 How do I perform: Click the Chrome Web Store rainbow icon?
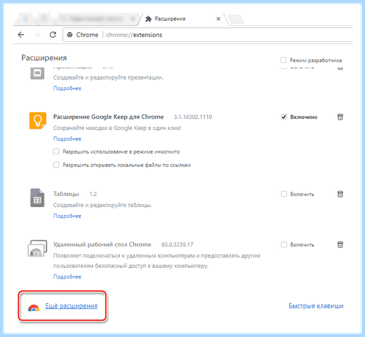coord(33,308)
